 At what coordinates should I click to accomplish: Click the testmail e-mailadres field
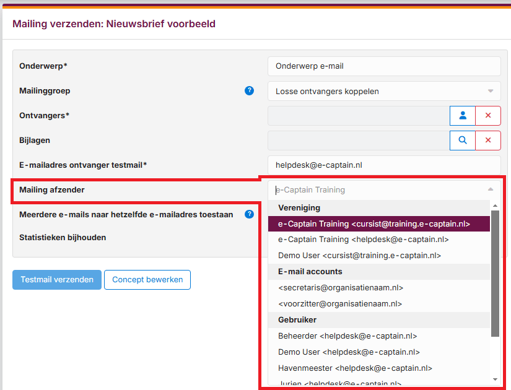(x=384, y=165)
